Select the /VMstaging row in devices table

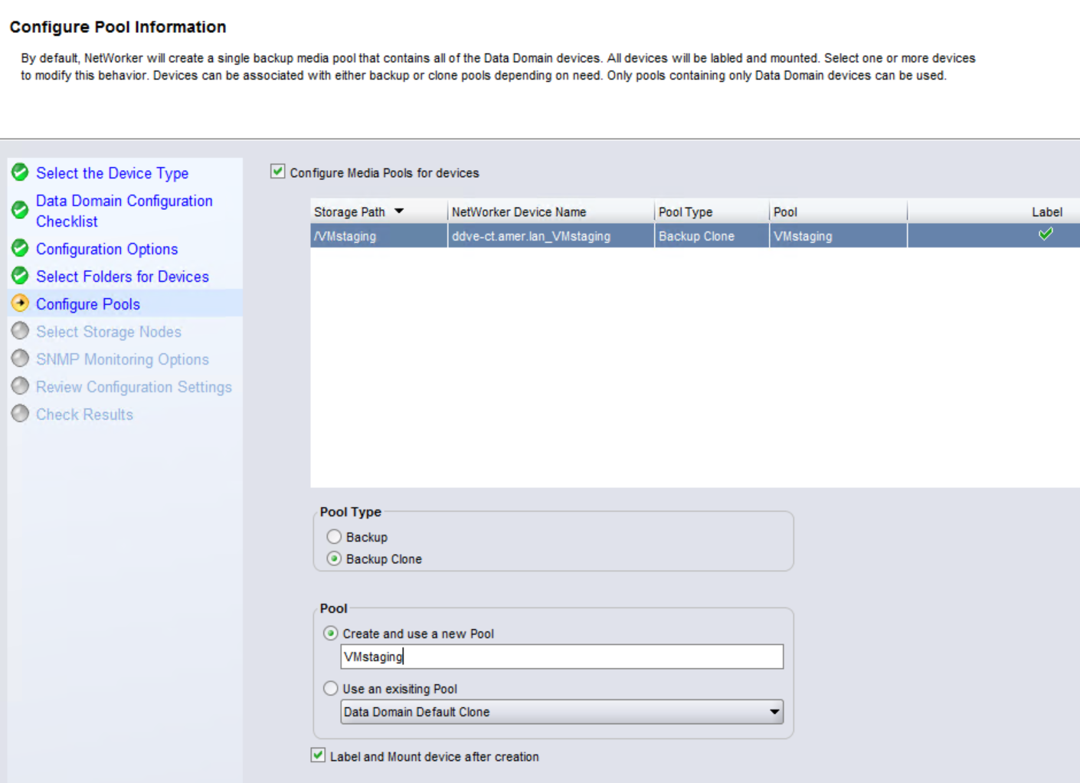point(378,236)
